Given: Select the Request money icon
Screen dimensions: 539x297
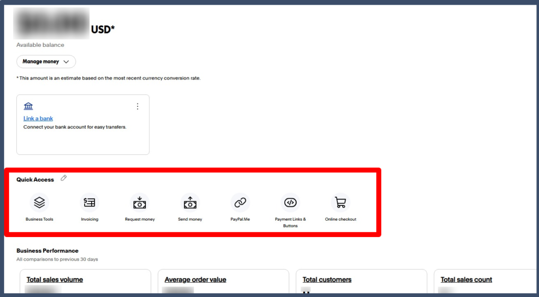Looking at the screenshot, I should 139,202.
